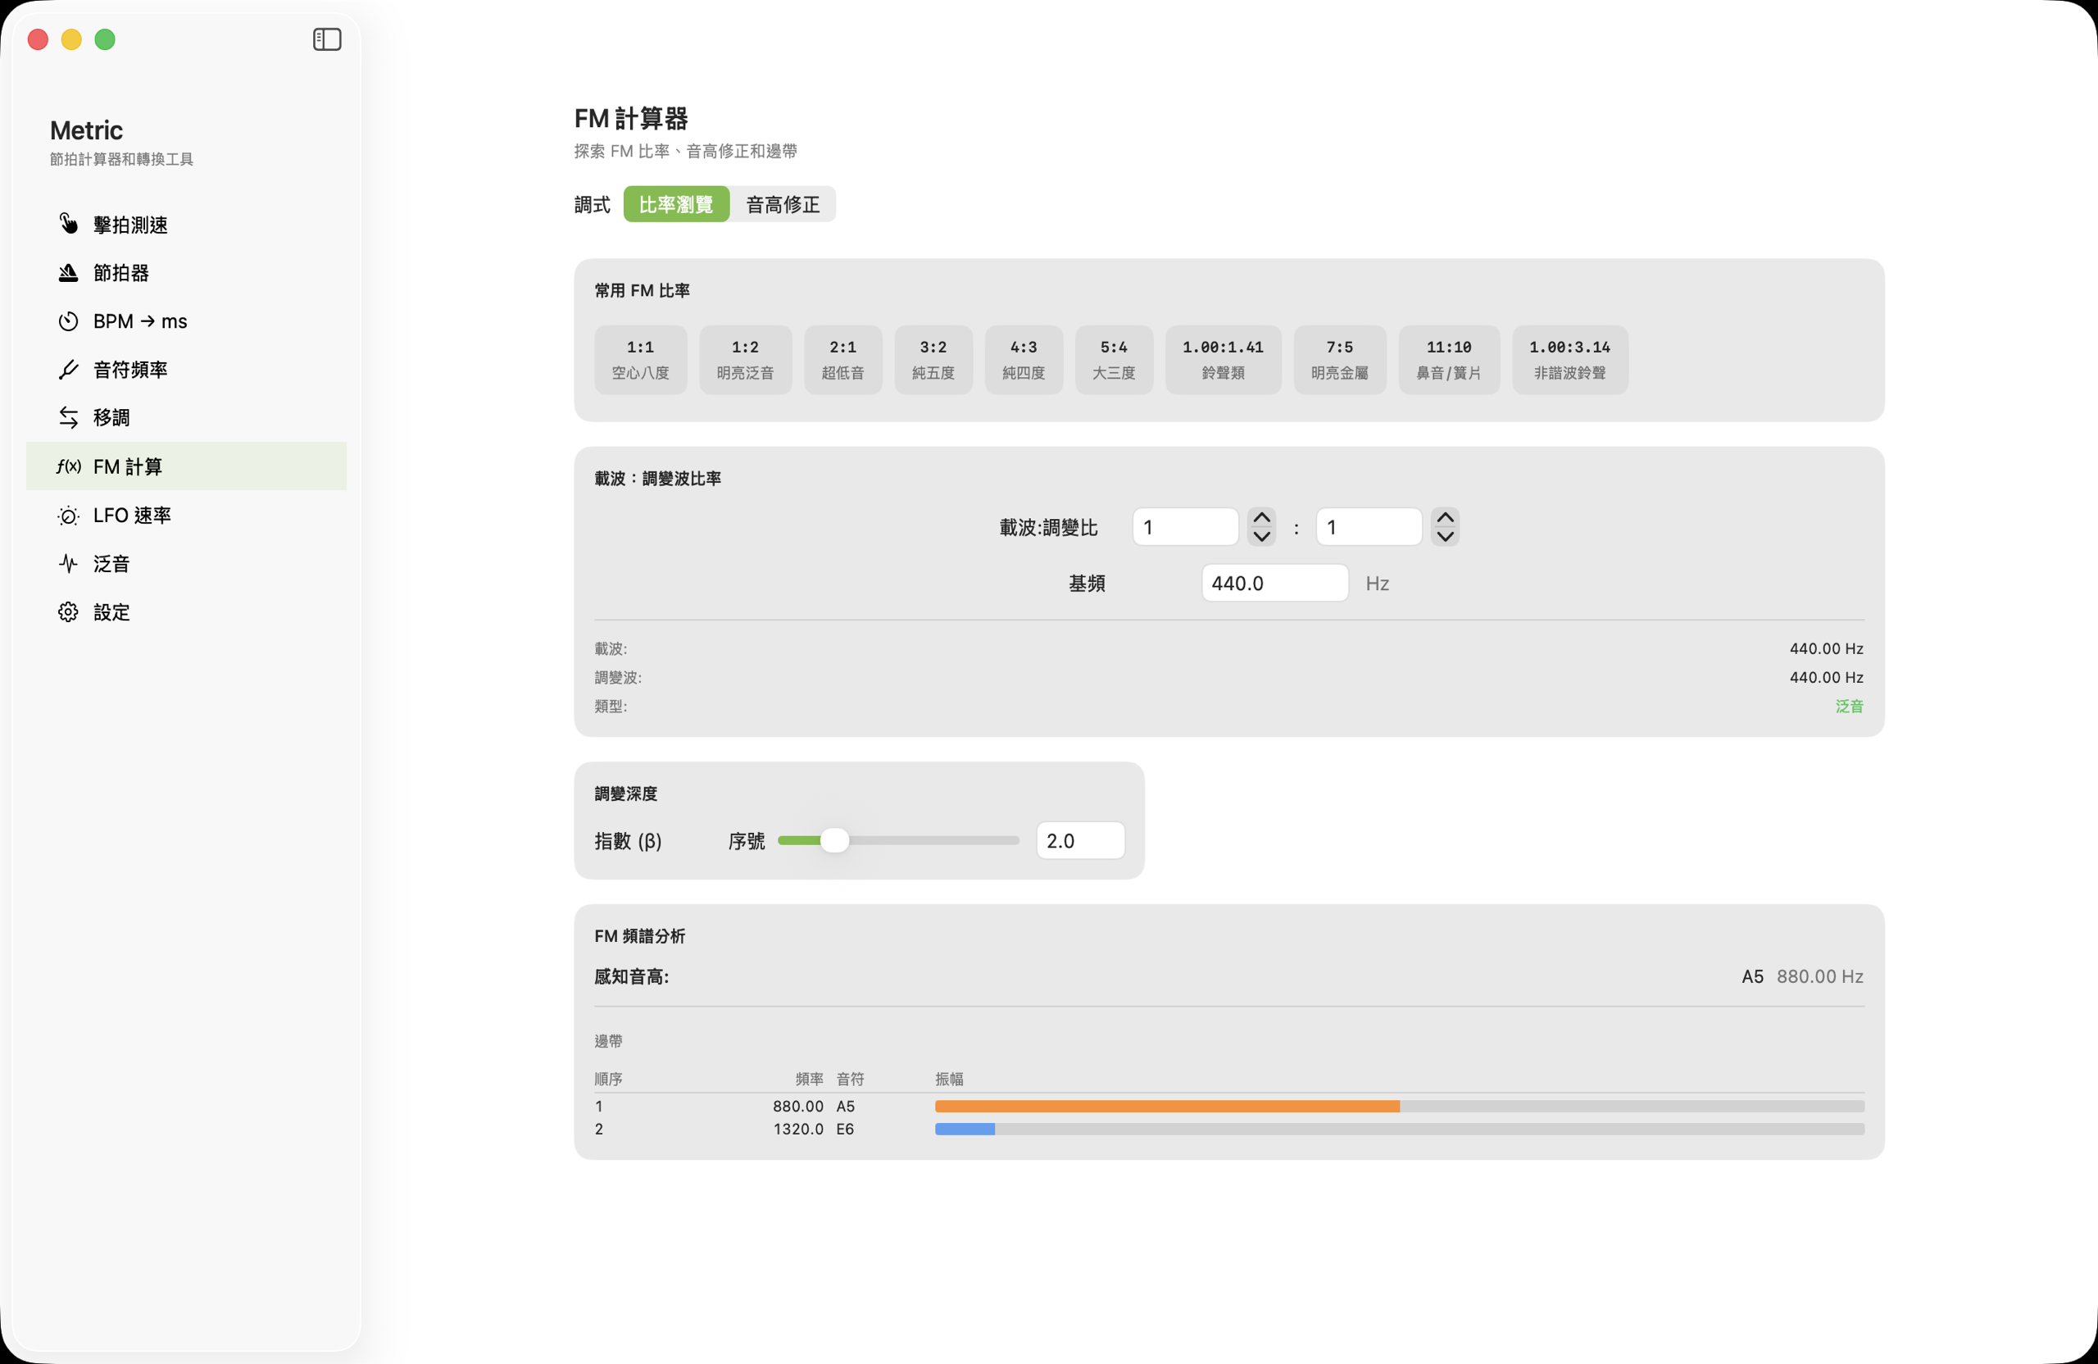Screen dimensions: 2098x1364
Task: Click the 頻率 column header
Action: click(809, 1078)
